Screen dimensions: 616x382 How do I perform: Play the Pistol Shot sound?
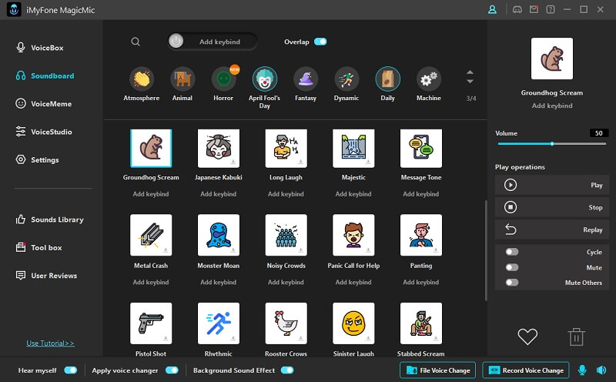coord(151,323)
